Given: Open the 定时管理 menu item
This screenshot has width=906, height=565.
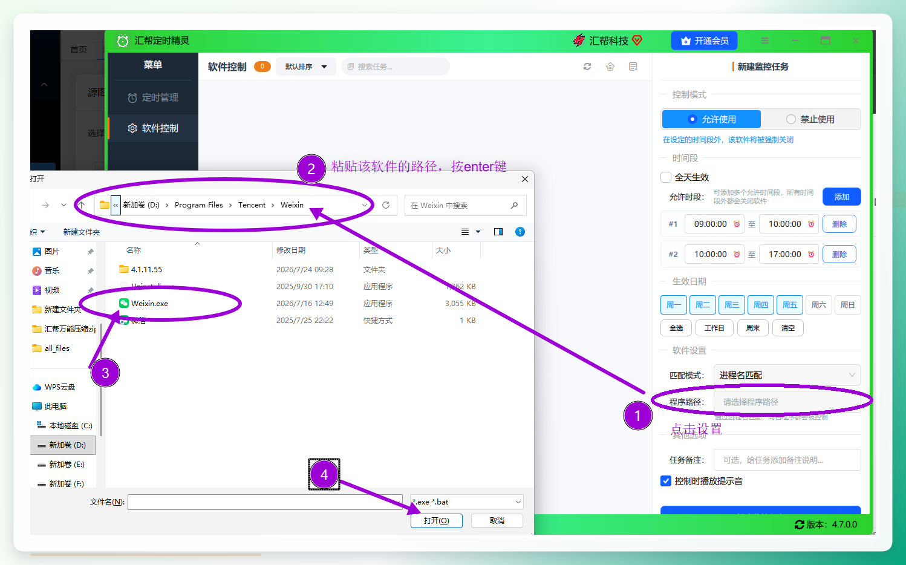Looking at the screenshot, I should 153,97.
